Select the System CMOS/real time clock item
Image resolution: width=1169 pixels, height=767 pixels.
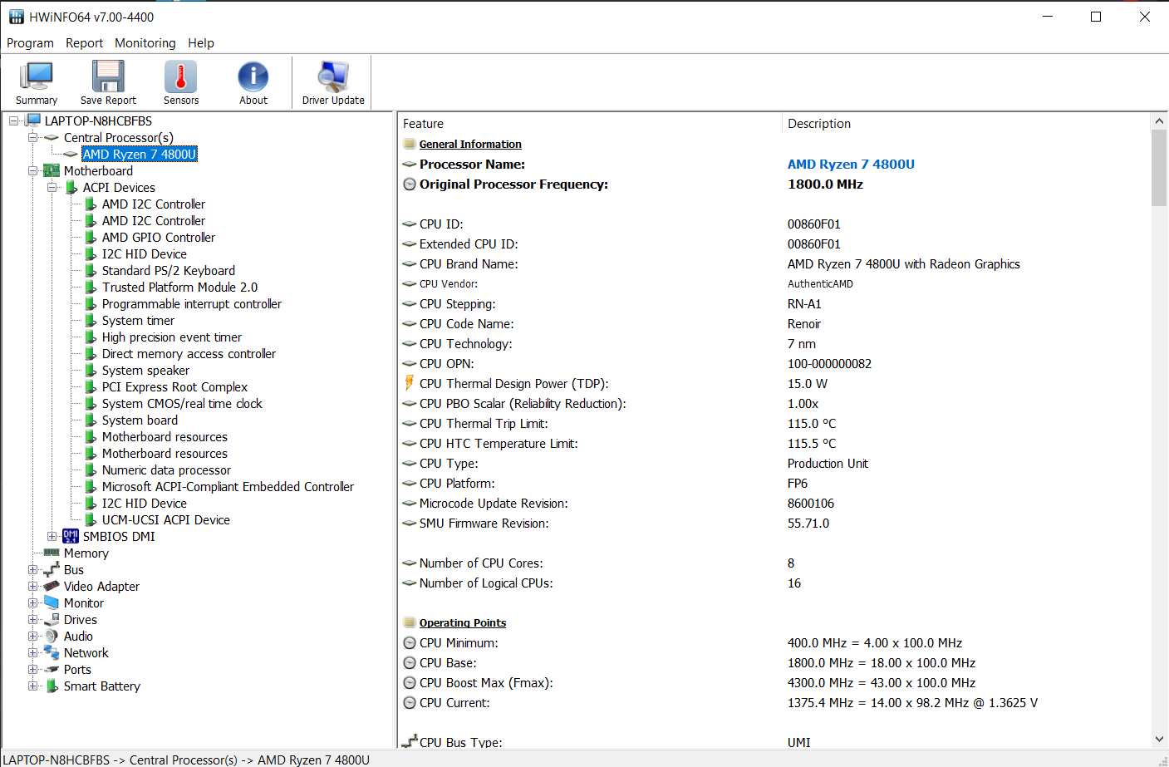click(x=182, y=404)
